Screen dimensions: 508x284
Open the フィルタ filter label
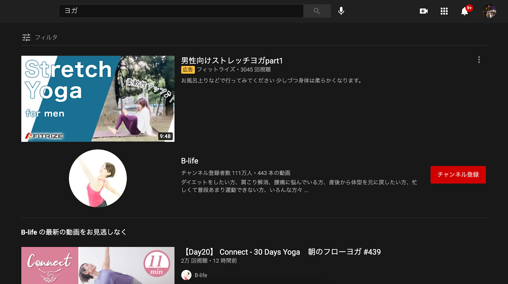(46, 37)
